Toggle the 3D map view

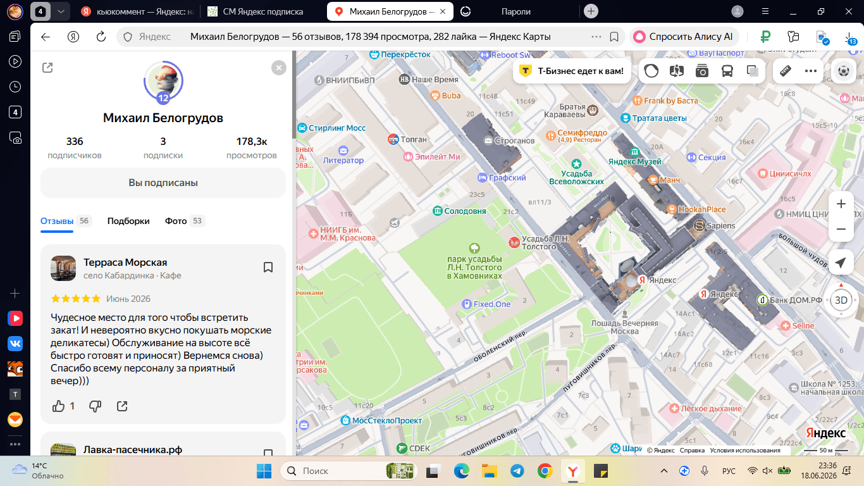point(841,300)
